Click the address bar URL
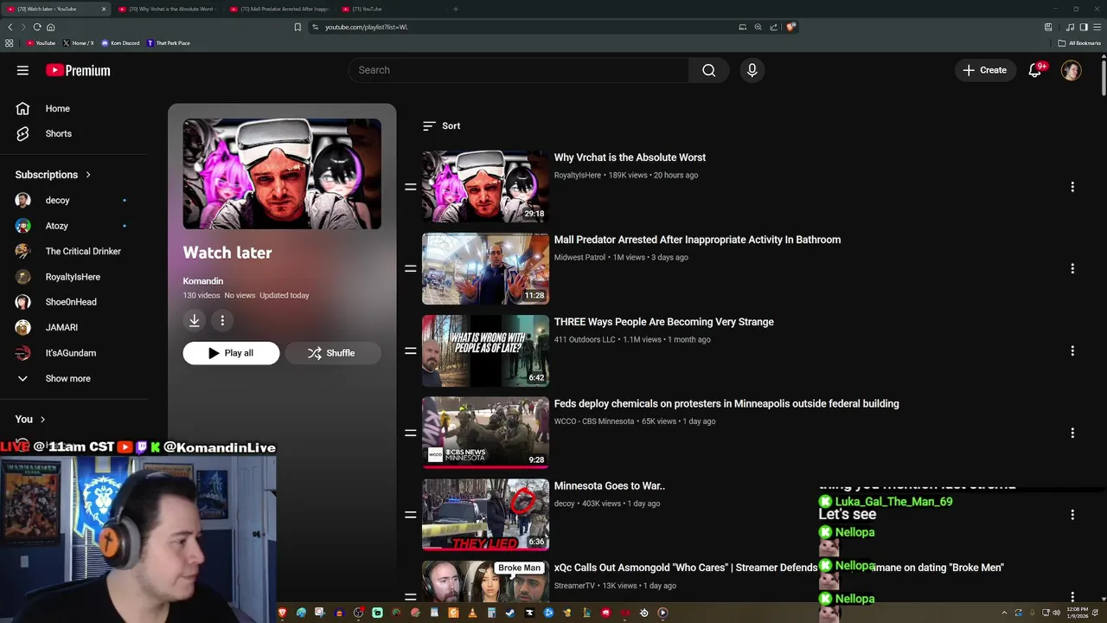Image resolution: width=1107 pixels, height=623 pixels. (367, 27)
